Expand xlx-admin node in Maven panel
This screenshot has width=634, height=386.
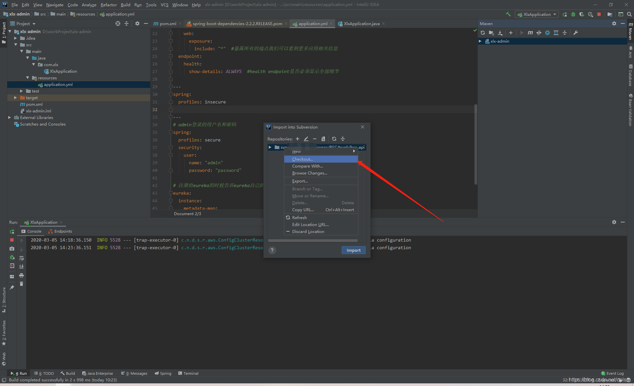click(x=480, y=41)
